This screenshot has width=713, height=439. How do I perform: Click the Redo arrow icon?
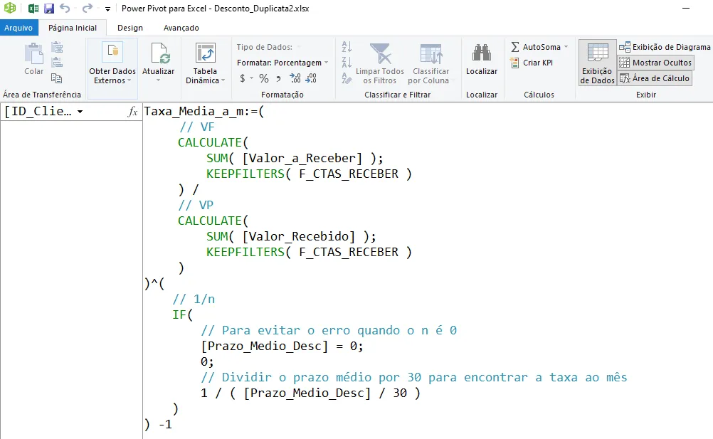pos(88,8)
